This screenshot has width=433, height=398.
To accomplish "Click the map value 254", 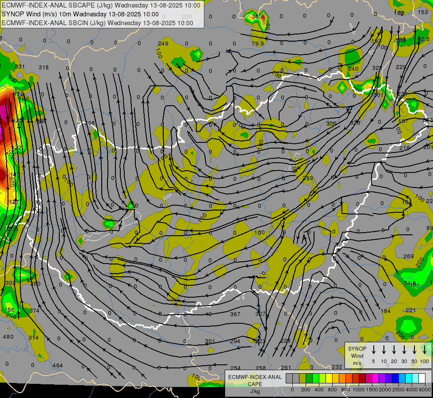I will [235, 368].
